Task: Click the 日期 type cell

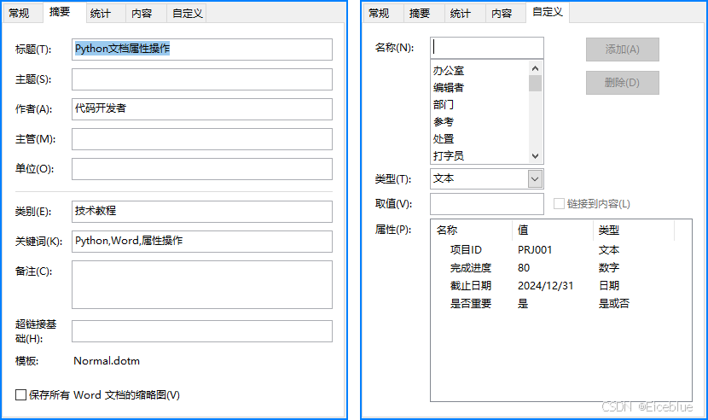Action: pos(609,285)
